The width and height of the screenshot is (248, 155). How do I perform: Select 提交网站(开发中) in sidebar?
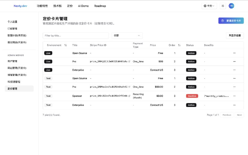(17, 42)
